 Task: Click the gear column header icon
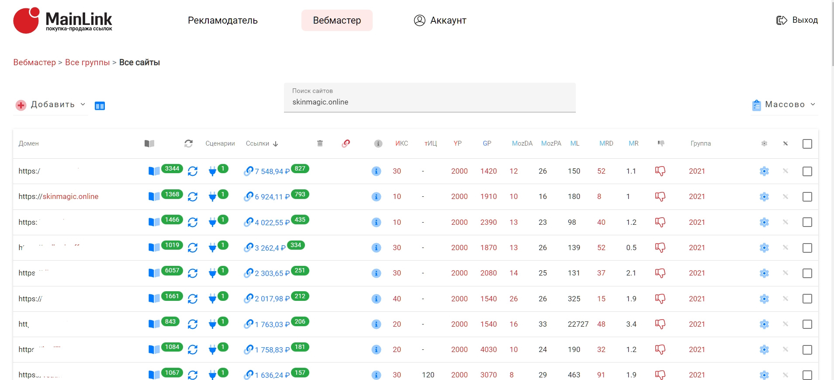764,143
